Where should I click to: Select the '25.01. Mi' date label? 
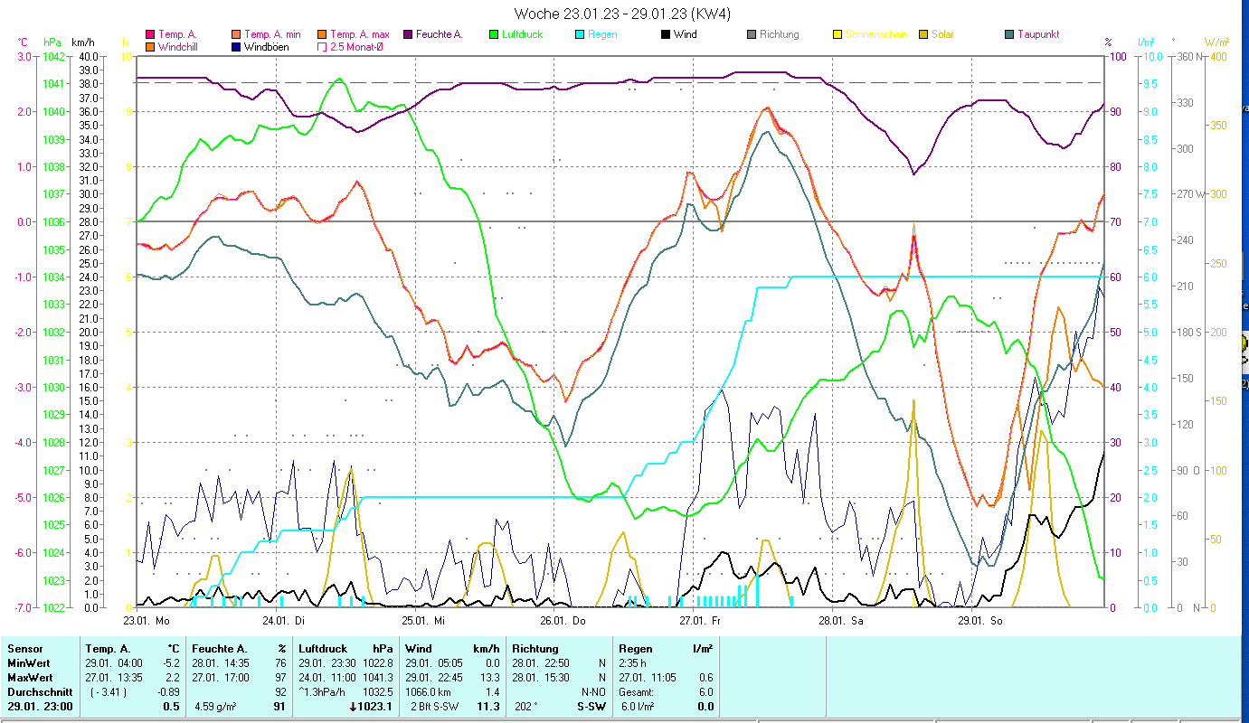(x=424, y=621)
